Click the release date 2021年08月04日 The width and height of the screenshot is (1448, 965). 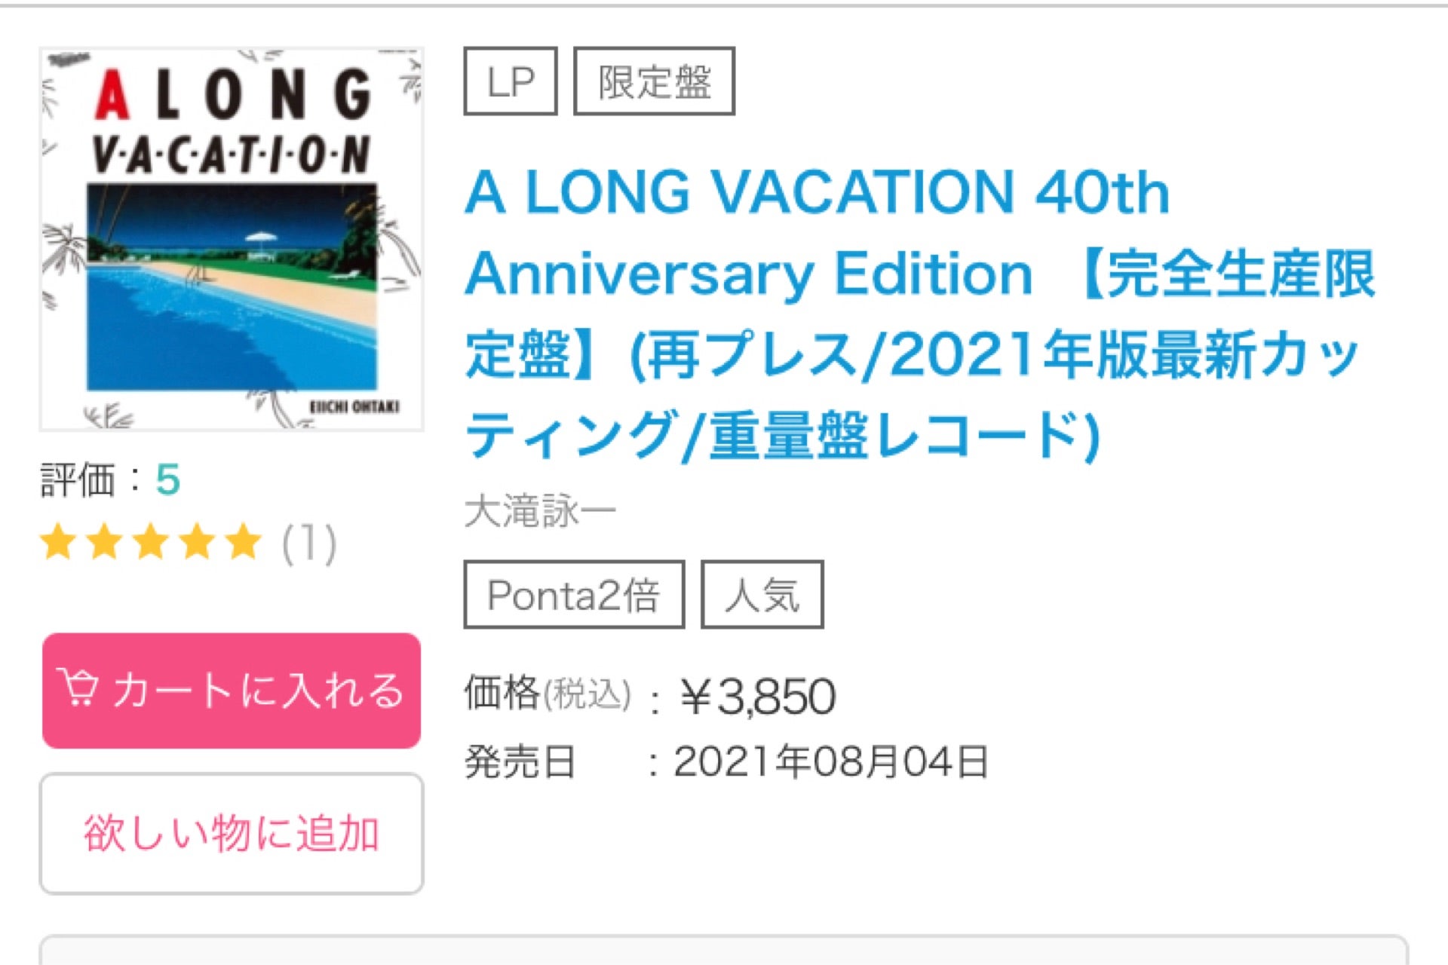click(831, 761)
